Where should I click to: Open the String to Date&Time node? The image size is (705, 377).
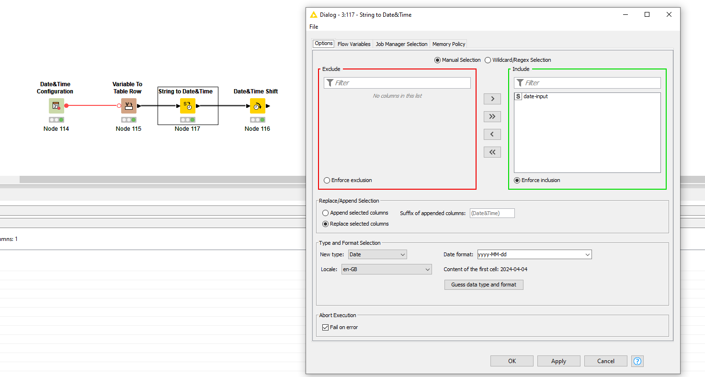tap(187, 105)
